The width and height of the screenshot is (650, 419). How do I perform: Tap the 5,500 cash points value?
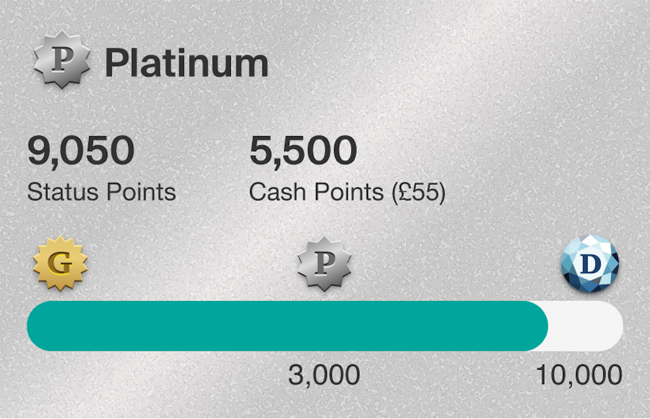[304, 151]
